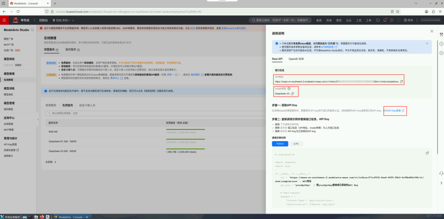
Task: Click the search icon beside ModelArts Studio
Action: tap(33, 30)
